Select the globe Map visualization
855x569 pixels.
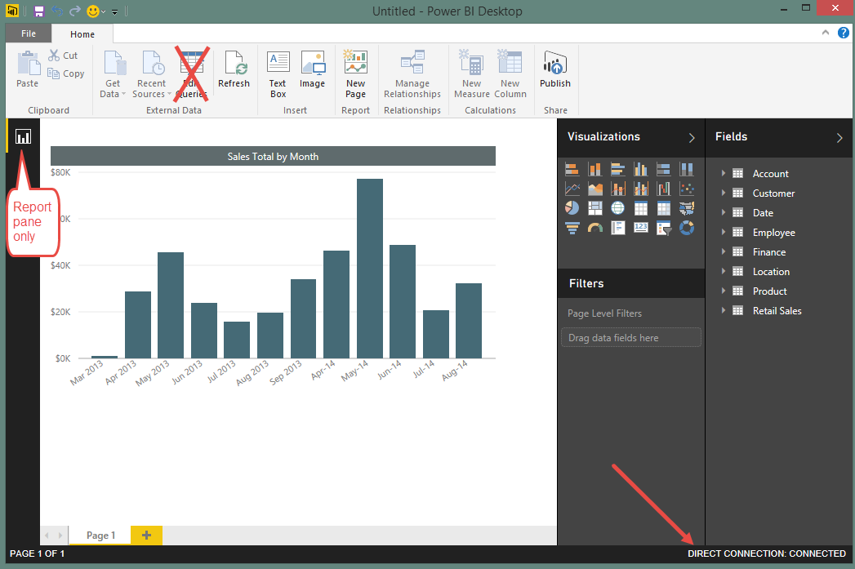pos(618,208)
